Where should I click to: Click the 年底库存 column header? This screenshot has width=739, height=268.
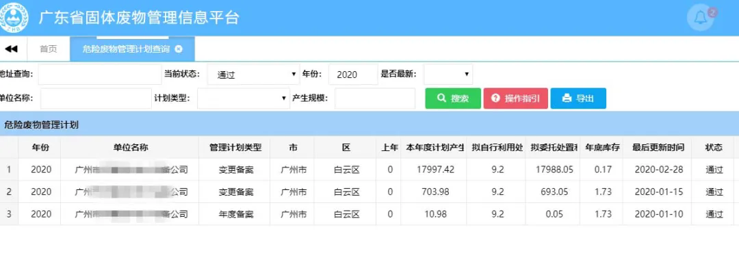point(602,148)
